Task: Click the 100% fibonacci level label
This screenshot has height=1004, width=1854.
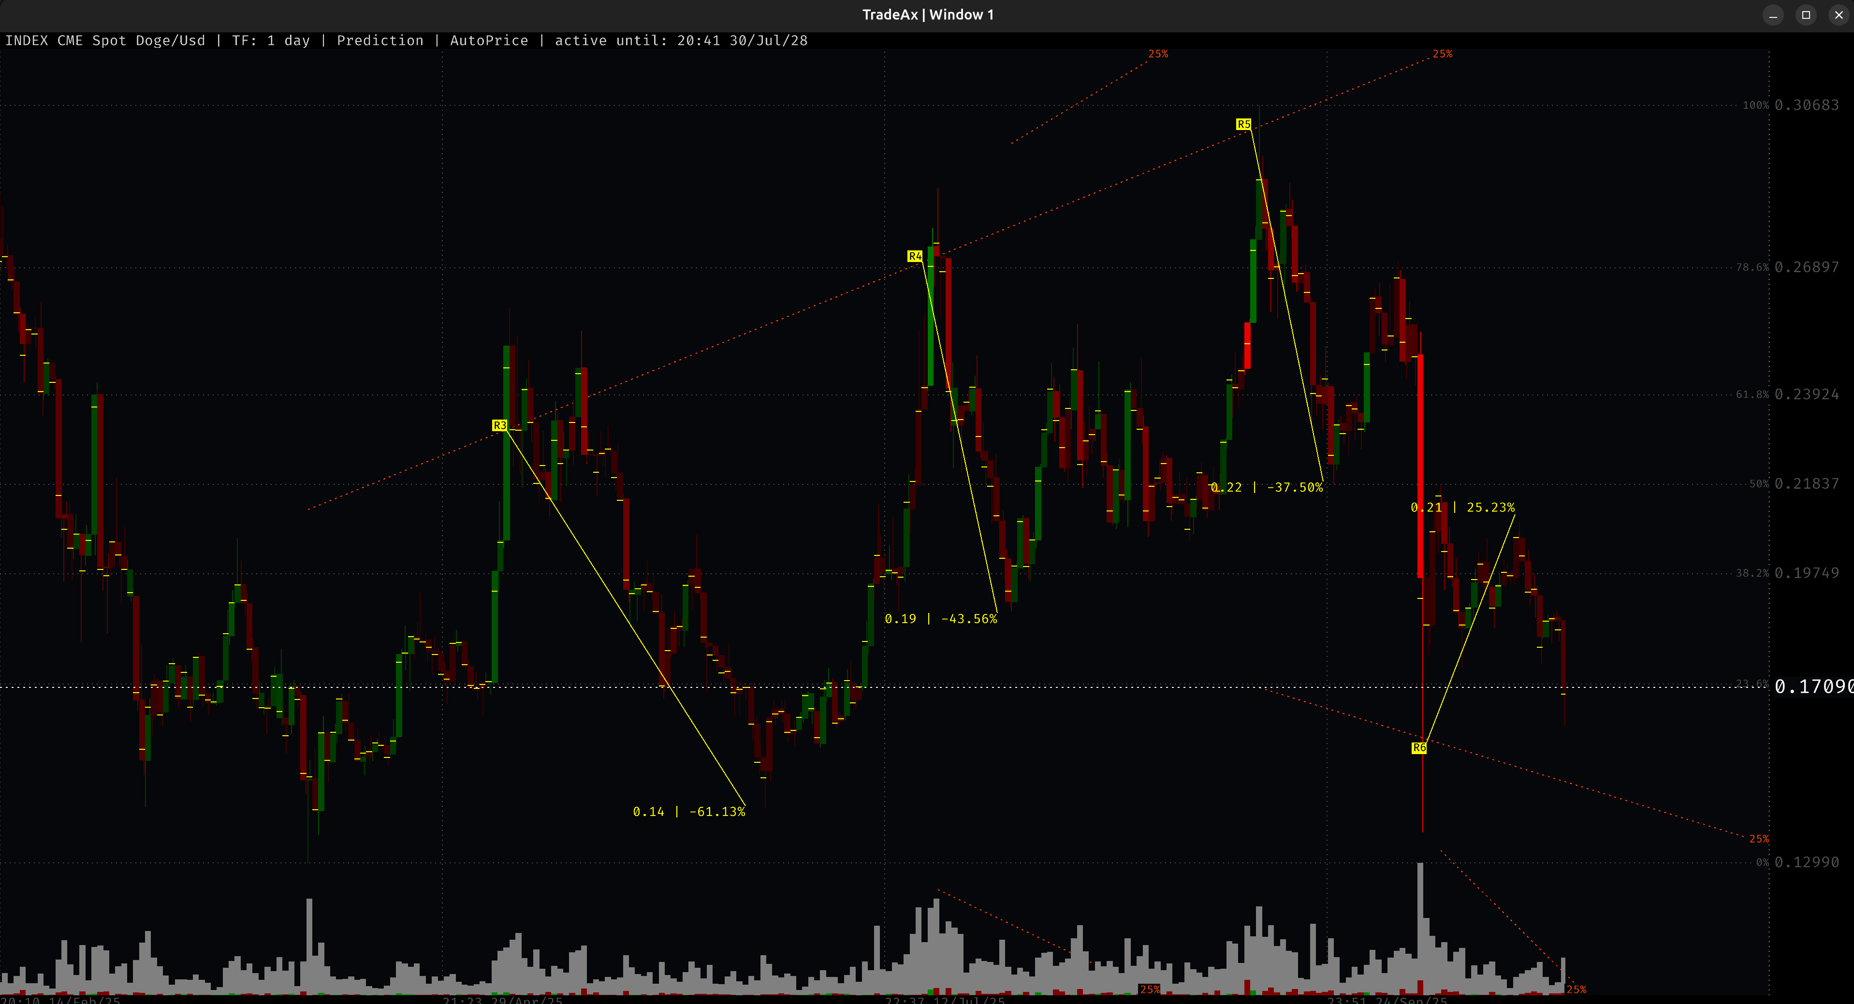Action: click(x=1756, y=105)
